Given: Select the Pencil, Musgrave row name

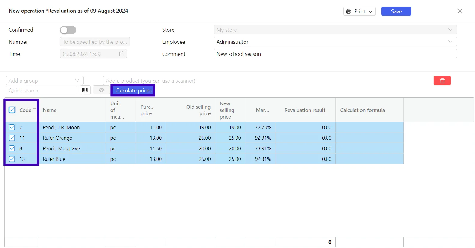Looking at the screenshot, I should point(61,148).
